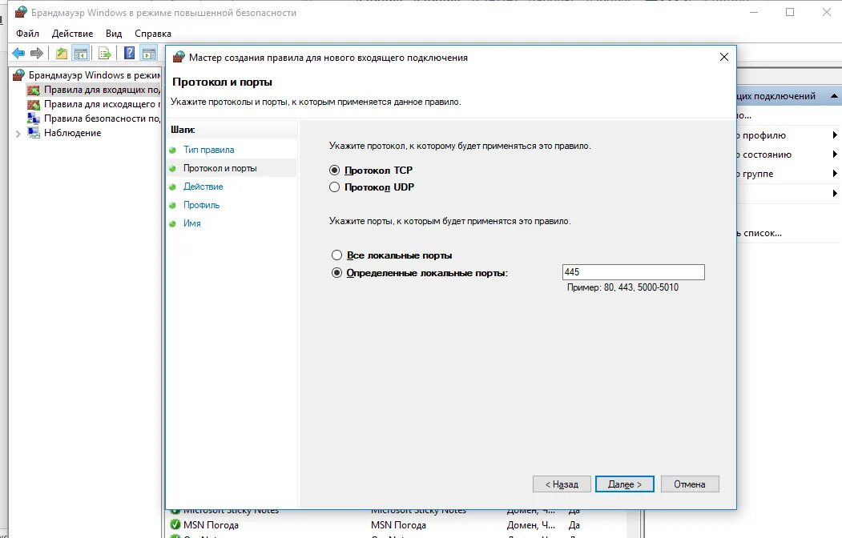Open the Вид menu
The image size is (842, 538).
coord(113,34)
